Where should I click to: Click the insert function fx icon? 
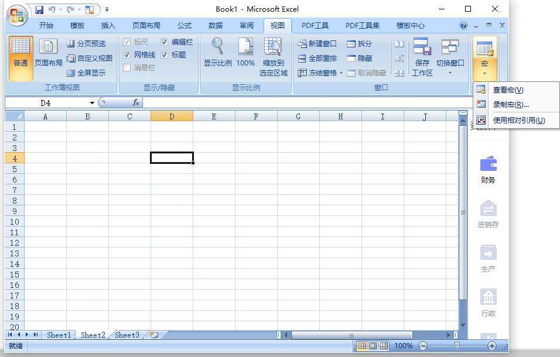pos(136,103)
